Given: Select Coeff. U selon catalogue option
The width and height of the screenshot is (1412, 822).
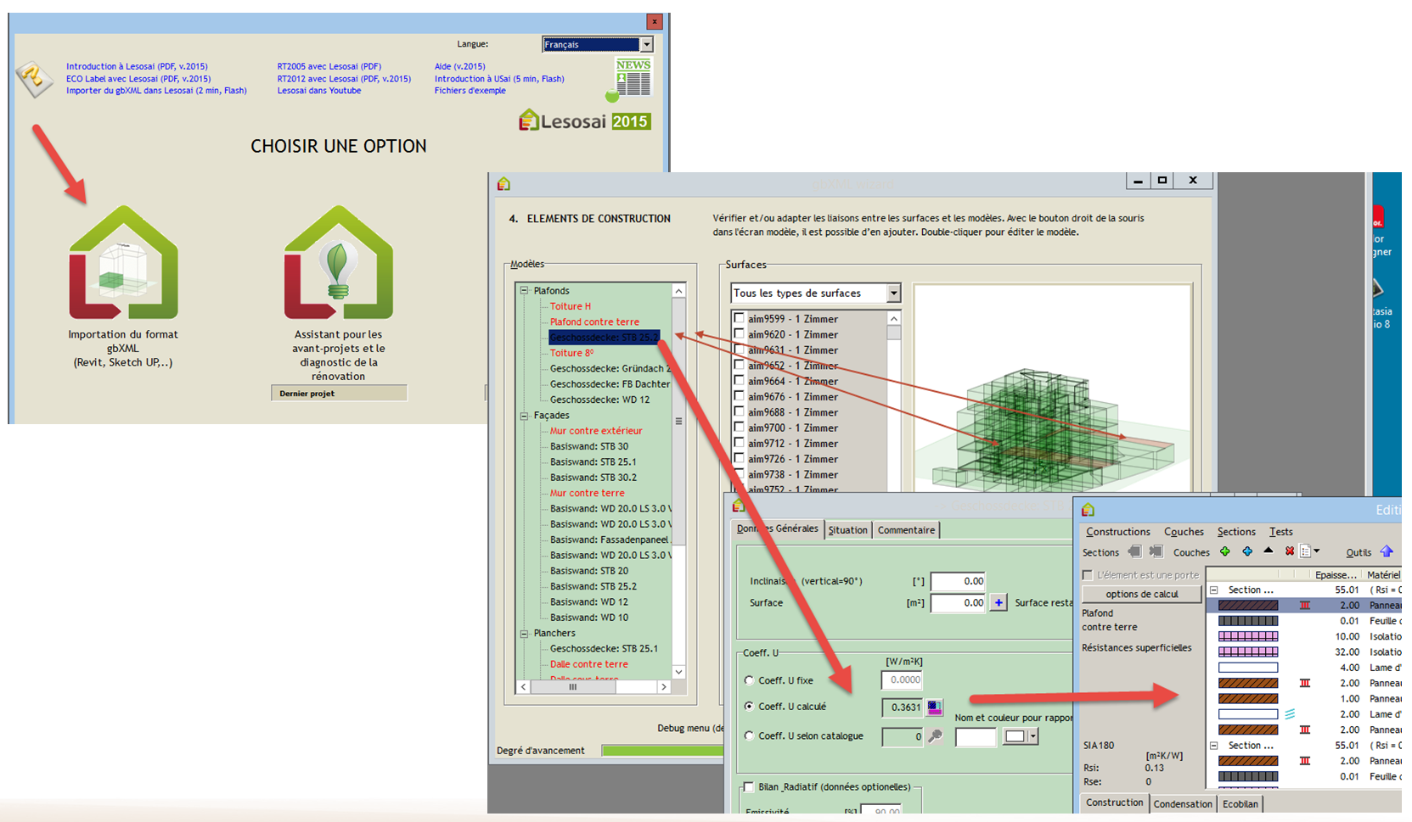Looking at the screenshot, I should tap(749, 736).
